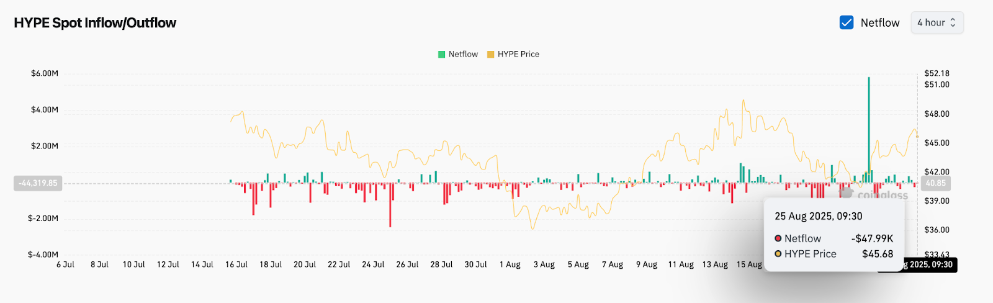Click the yellow HYPE Price dot in tooltip

point(778,254)
